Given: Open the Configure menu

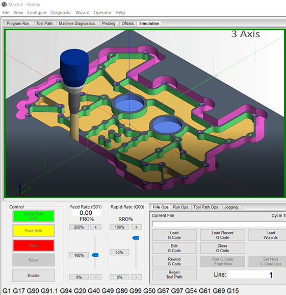Looking at the screenshot, I should (37, 13).
